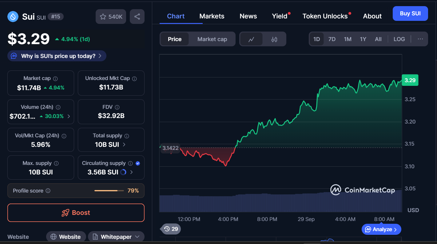The width and height of the screenshot is (437, 244).
Task: Expand Circulating supply details chevron
Action: (132, 172)
